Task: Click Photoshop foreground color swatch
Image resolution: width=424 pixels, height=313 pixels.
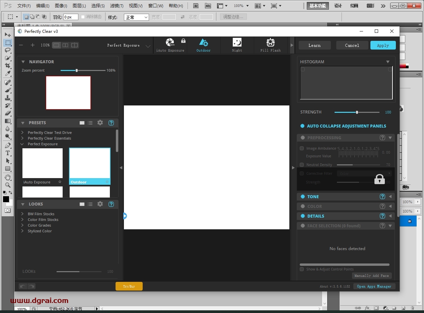Action: [x=6, y=199]
